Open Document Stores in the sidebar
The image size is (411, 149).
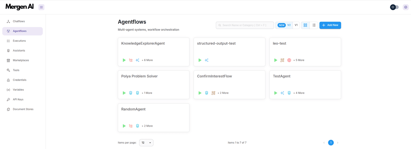pos(23,109)
